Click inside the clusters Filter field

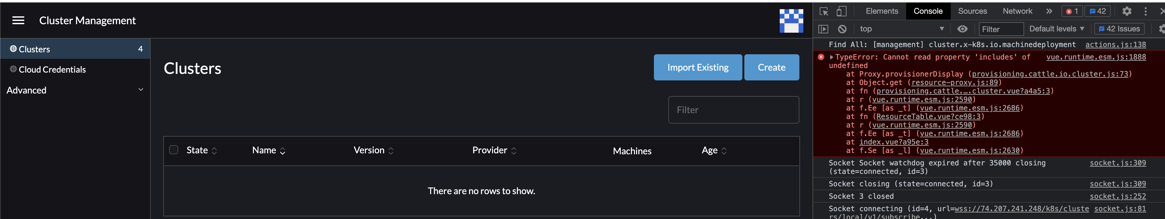pyautogui.click(x=734, y=110)
